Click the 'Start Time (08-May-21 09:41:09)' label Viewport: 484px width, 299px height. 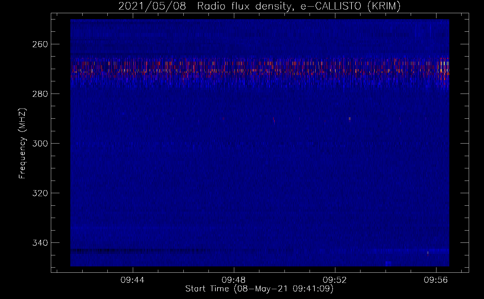(259, 289)
